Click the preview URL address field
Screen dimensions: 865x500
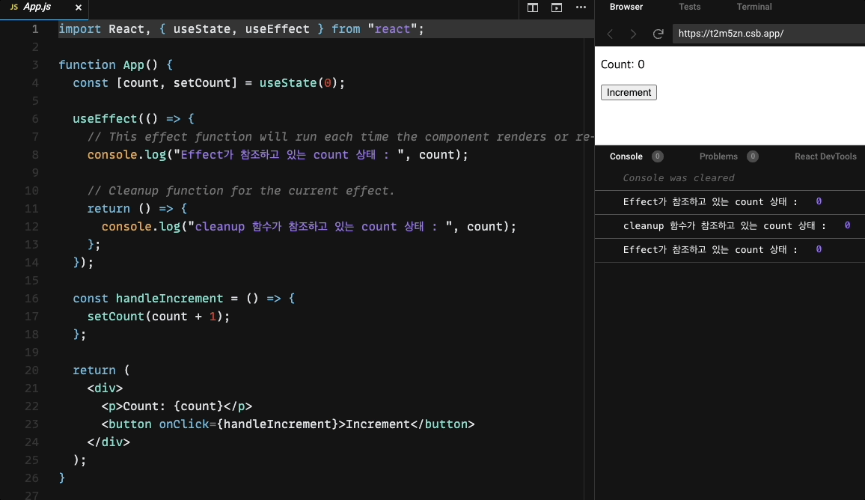point(768,34)
